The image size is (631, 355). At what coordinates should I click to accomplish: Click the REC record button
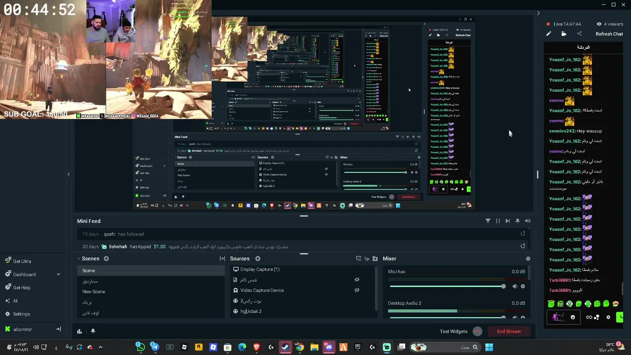click(x=477, y=331)
